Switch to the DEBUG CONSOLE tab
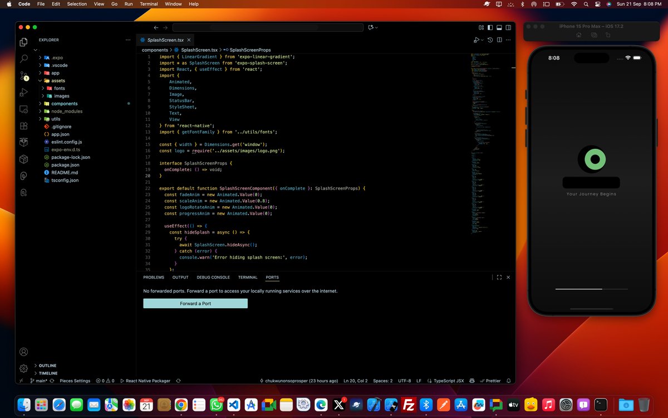This screenshot has width=668, height=418. (213, 277)
